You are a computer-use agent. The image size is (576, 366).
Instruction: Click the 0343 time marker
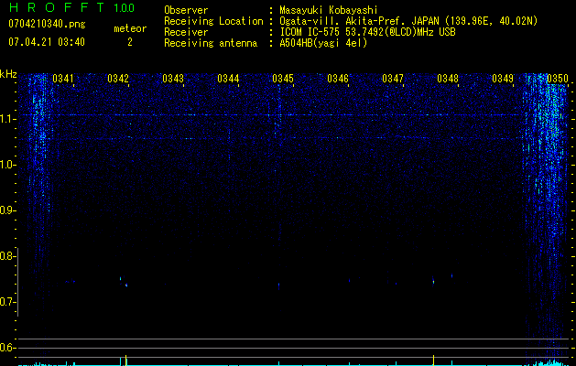pyautogui.click(x=173, y=79)
